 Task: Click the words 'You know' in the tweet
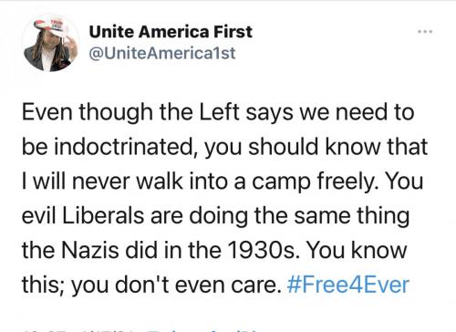point(357,250)
